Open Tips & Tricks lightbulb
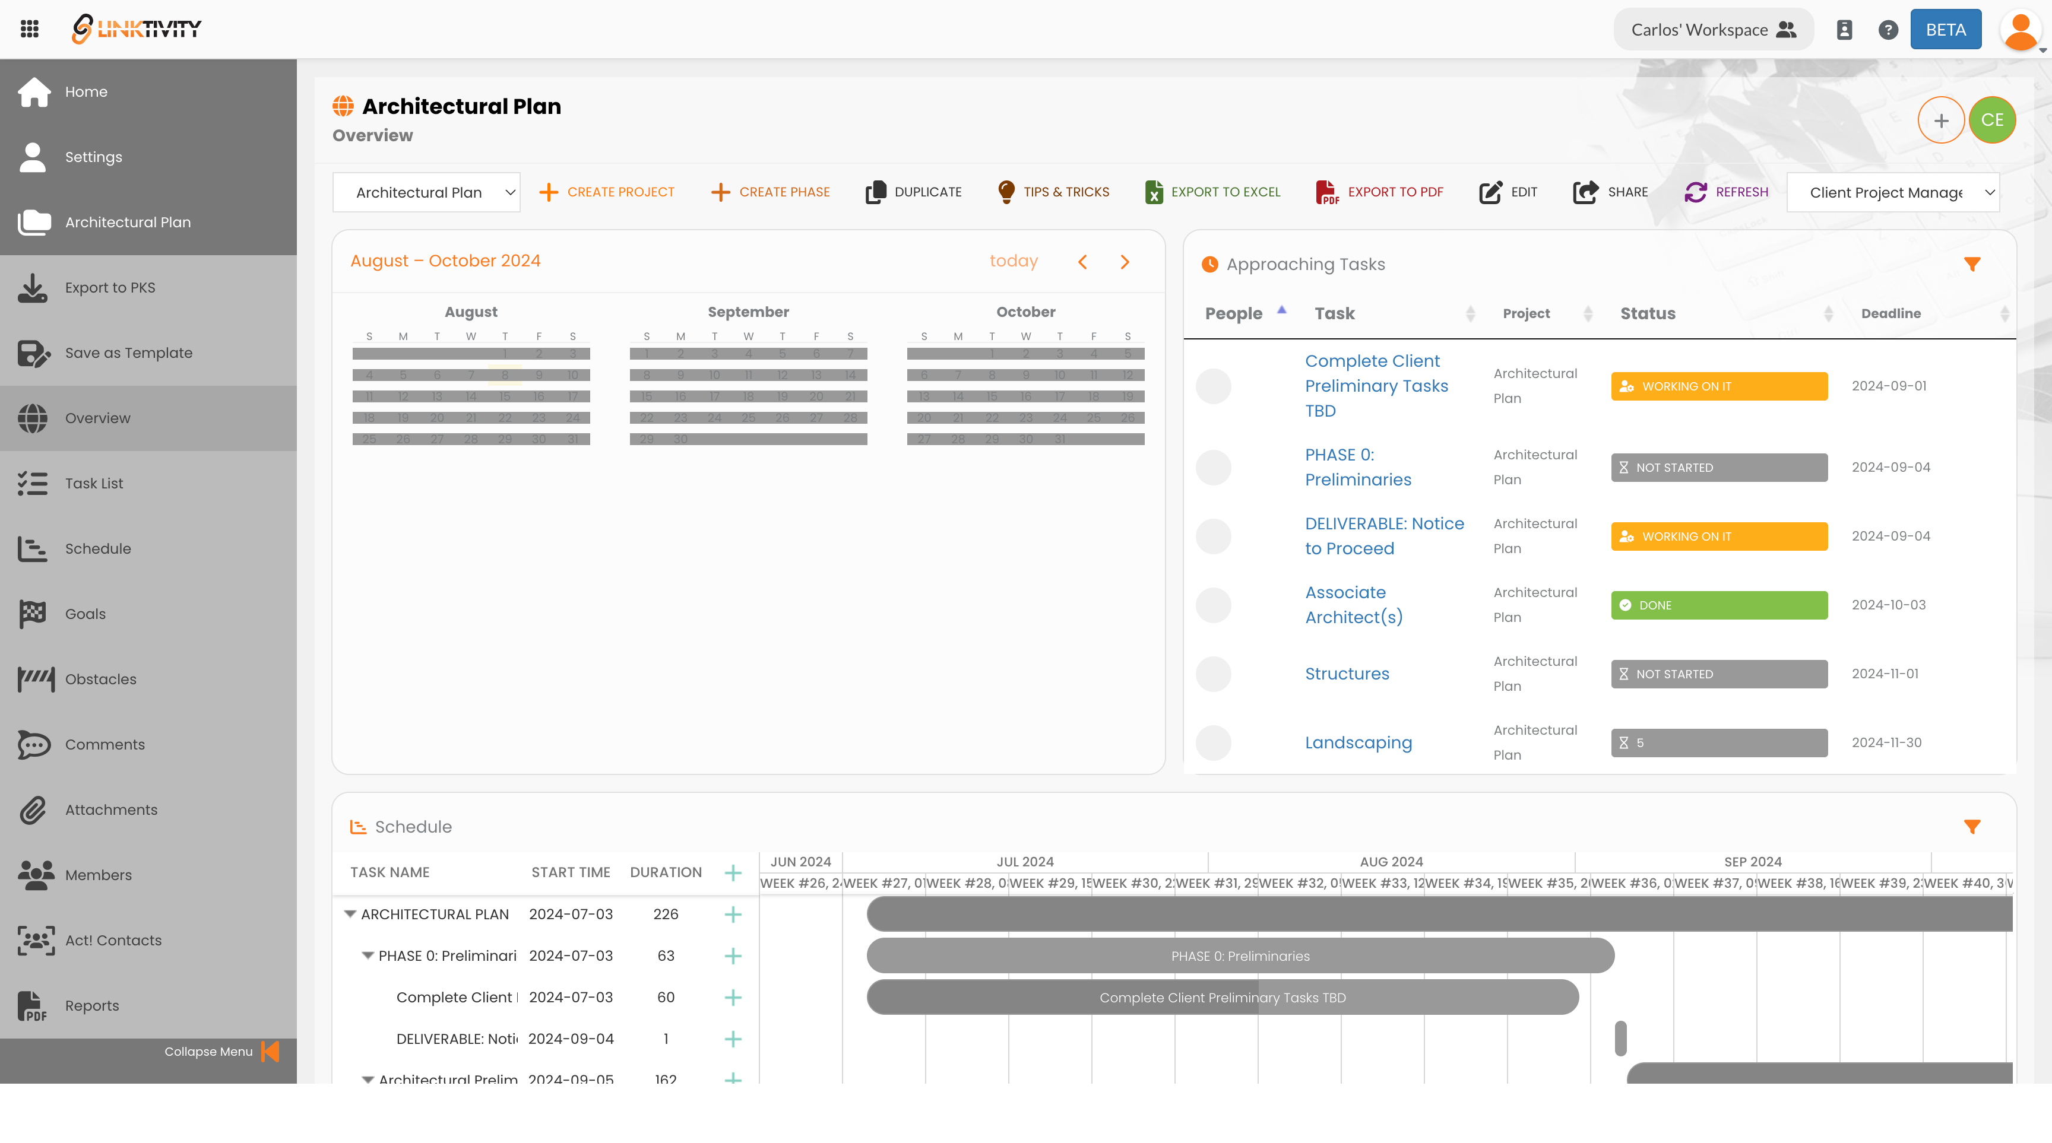Image resolution: width=2052 pixels, height=1143 pixels. tap(1006, 192)
